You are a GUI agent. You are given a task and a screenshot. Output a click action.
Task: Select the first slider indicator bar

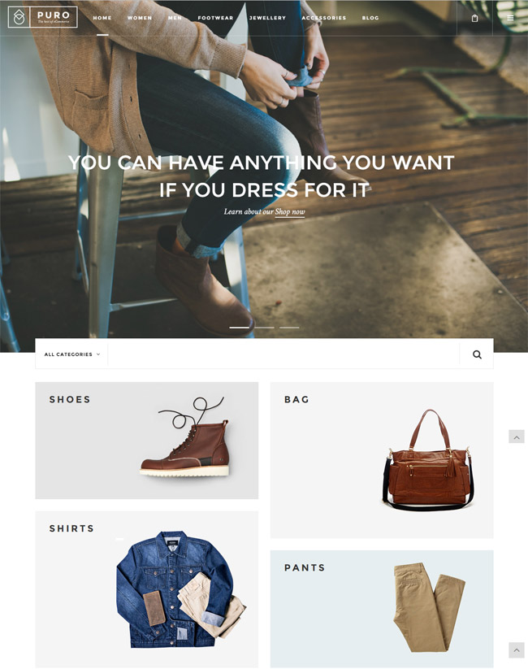(240, 328)
